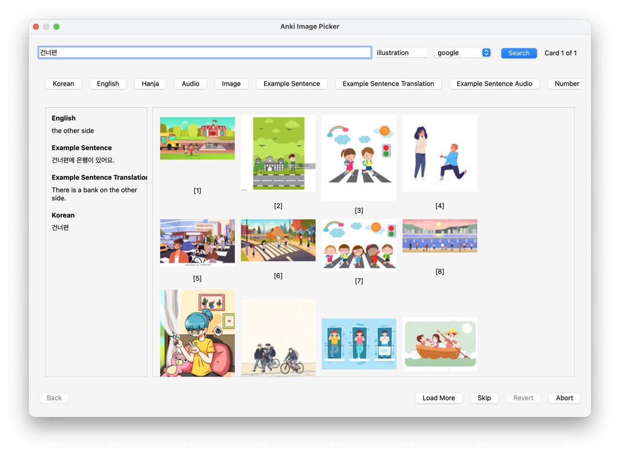This screenshot has width=620, height=455.
Task: Click the Abort button
Action: (x=564, y=398)
